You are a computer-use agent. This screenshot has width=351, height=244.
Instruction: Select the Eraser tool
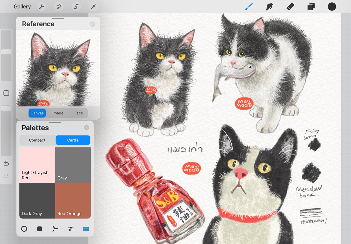[290, 6]
